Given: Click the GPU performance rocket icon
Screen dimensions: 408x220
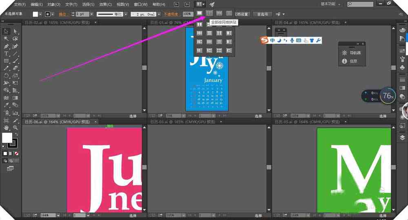Looking at the screenshot, I should pyautogui.click(x=212, y=4).
